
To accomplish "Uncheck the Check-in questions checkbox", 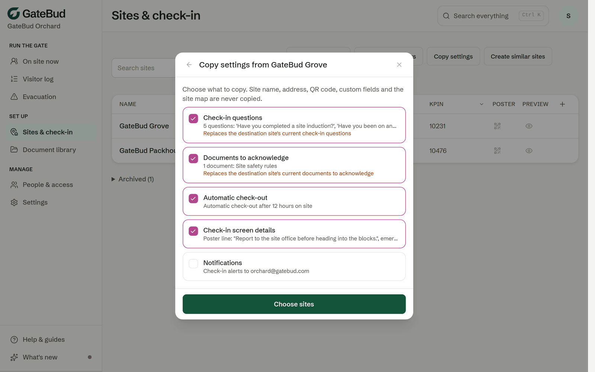I will pyautogui.click(x=193, y=119).
